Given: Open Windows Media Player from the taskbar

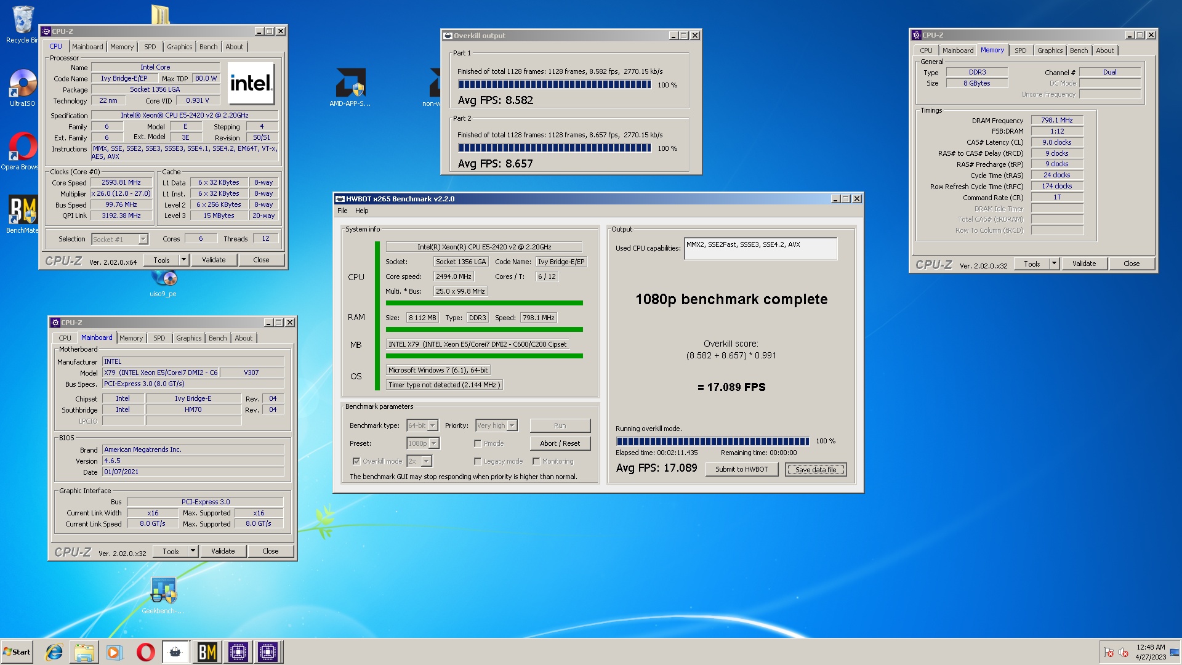Looking at the screenshot, I should point(115,652).
